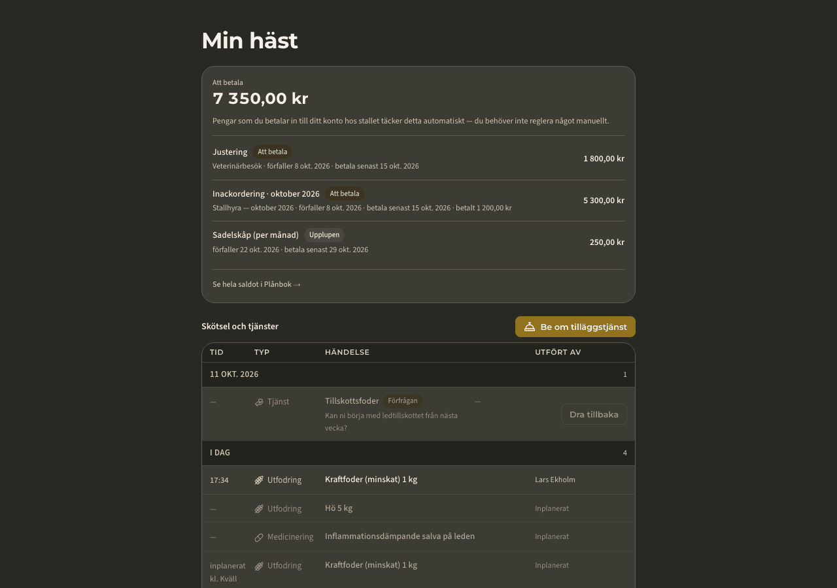
Task: Click the Att betala label above the total
Action: point(228,82)
